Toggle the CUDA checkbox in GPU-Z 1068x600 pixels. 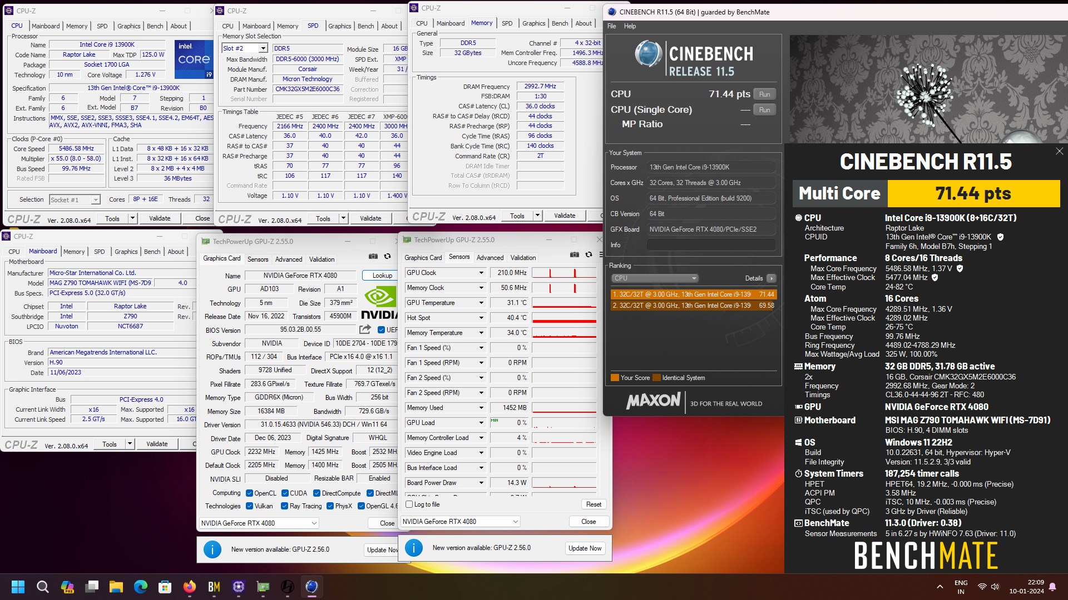[285, 493]
